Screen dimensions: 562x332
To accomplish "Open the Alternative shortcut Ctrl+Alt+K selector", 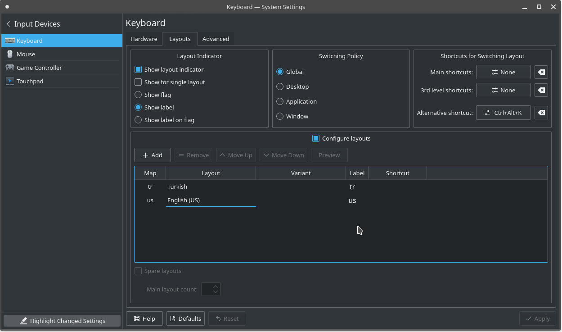I will pyautogui.click(x=503, y=113).
